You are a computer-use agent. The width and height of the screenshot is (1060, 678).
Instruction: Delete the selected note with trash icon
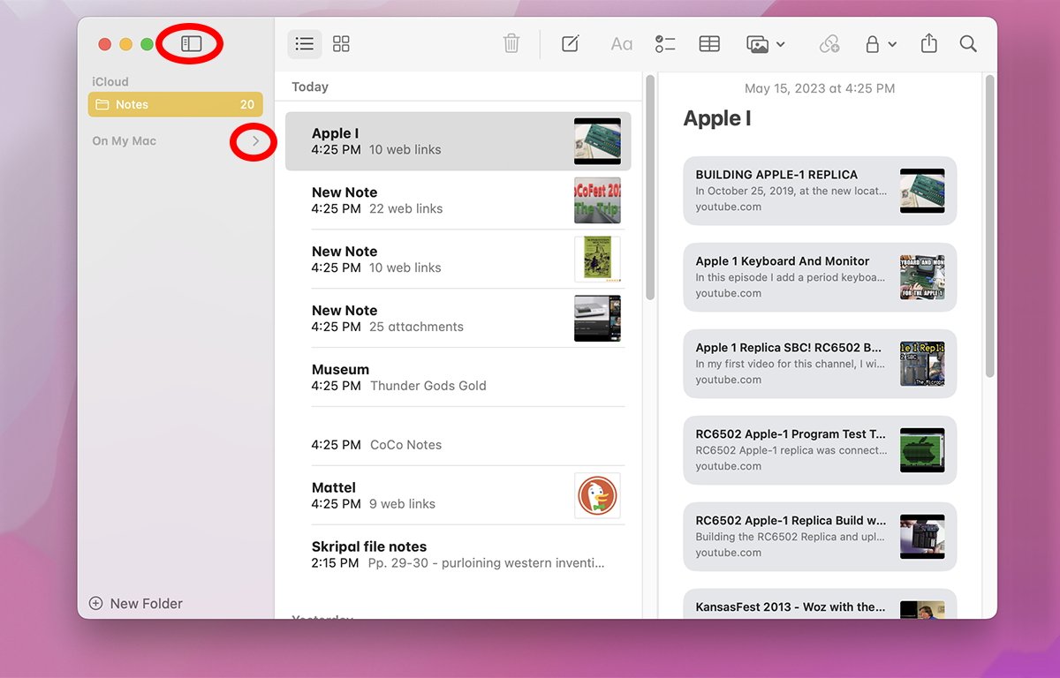[511, 43]
